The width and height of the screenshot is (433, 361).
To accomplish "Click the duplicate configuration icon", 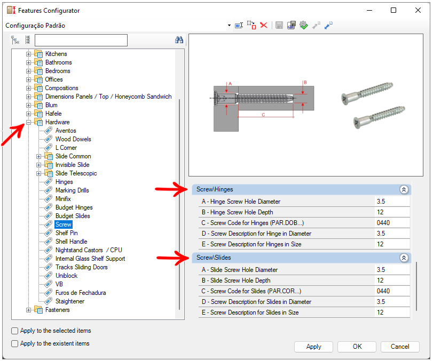I will [251, 25].
